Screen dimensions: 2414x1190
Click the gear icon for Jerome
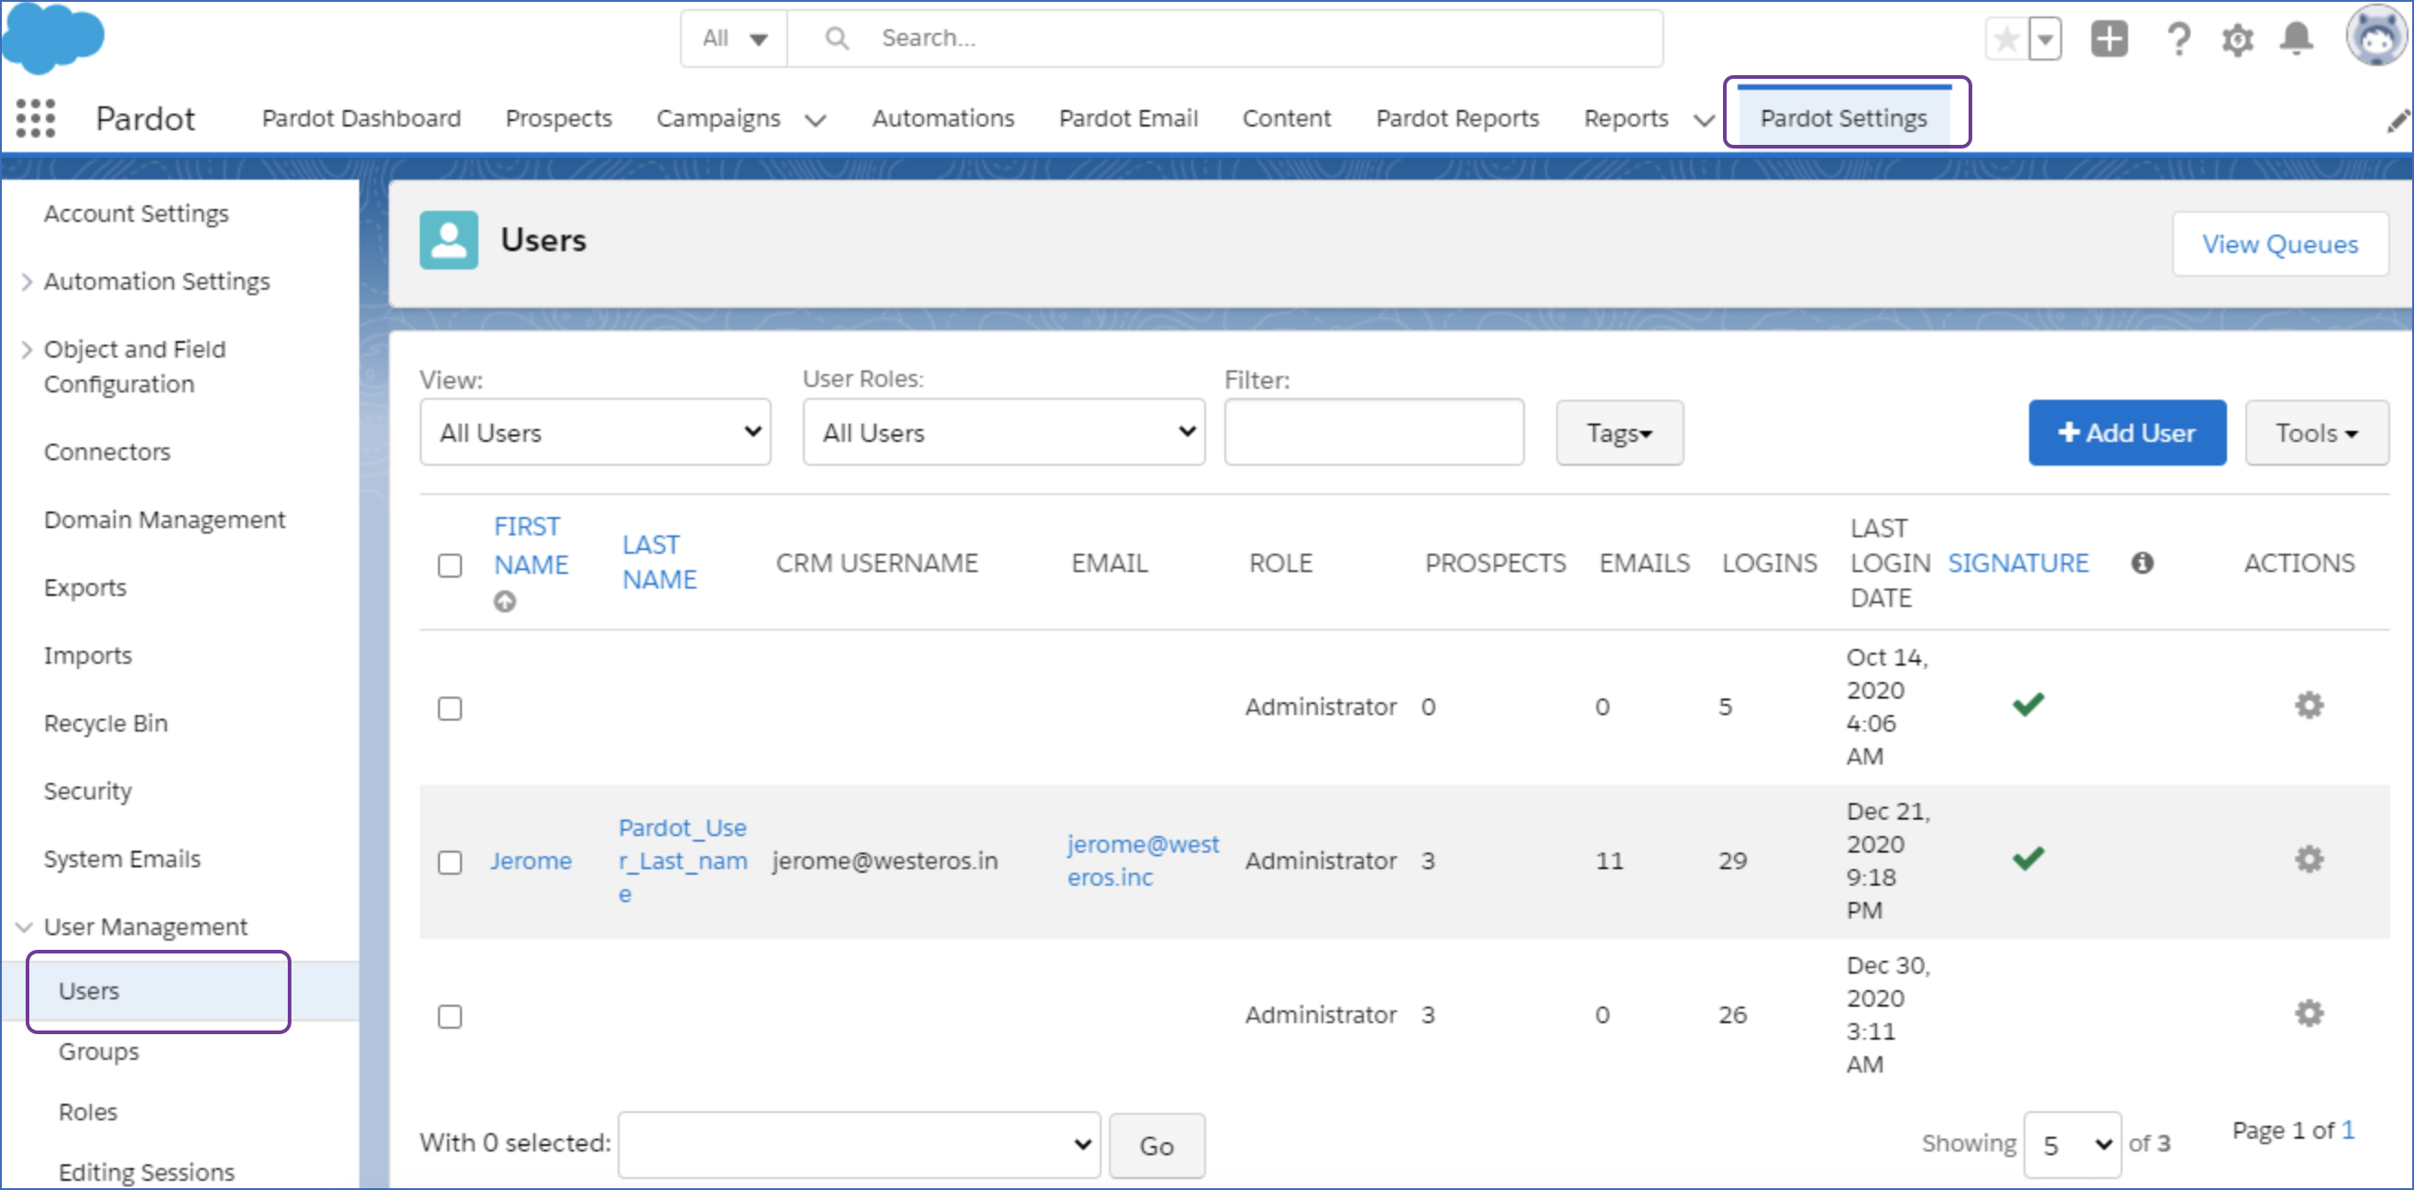(2308, 859)
